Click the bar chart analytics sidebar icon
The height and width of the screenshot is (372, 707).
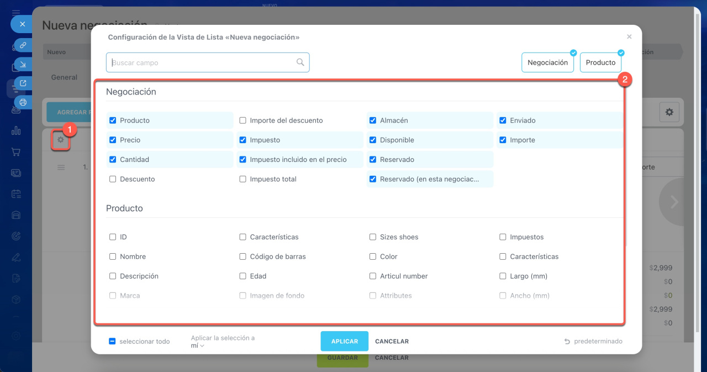tap(16, 131)
